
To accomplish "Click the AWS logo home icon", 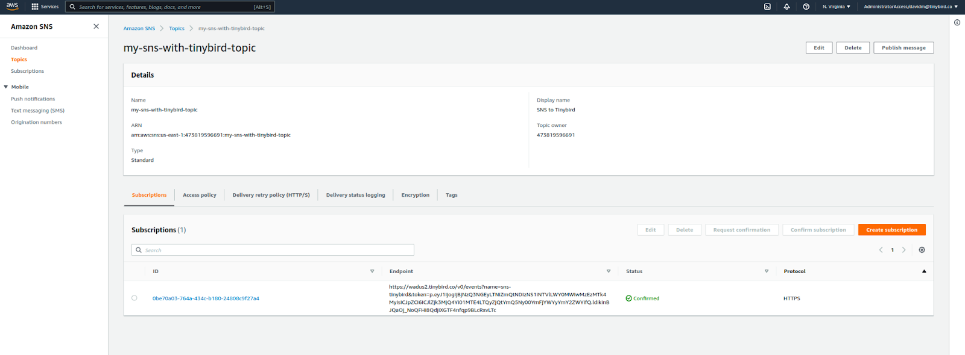I will click(12, 7).
